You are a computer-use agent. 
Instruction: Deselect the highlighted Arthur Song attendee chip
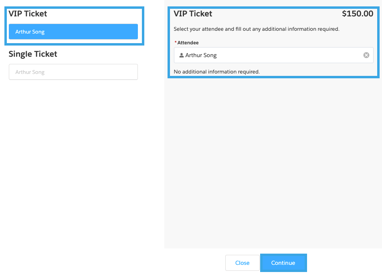(73, 31)
